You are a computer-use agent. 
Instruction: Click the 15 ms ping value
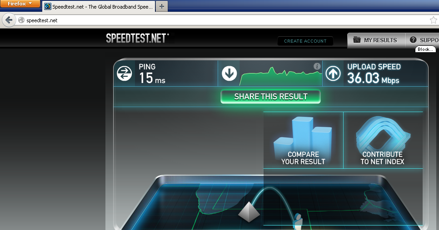click(152, 78)
